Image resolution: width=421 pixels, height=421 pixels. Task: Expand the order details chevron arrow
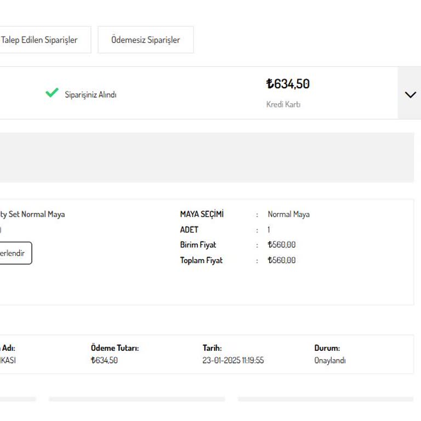click(x=410, y=94)
